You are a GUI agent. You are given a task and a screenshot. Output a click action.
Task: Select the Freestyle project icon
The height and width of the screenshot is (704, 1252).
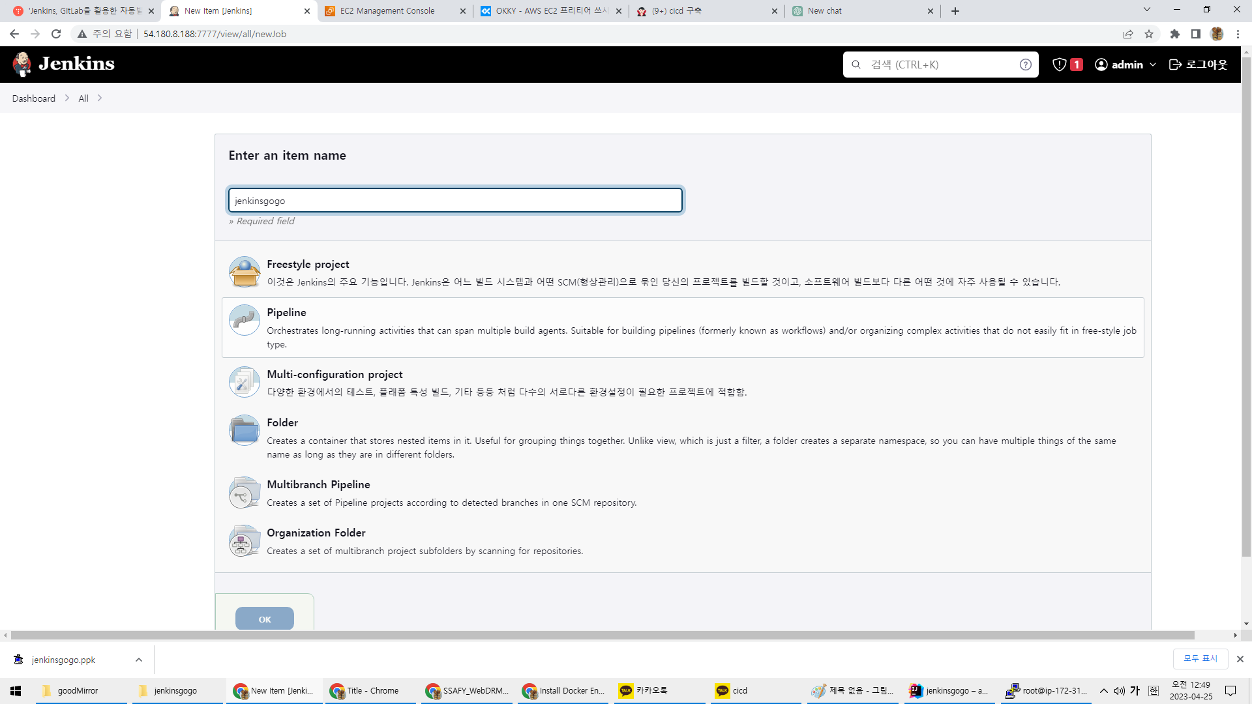[x=245, y=272]
